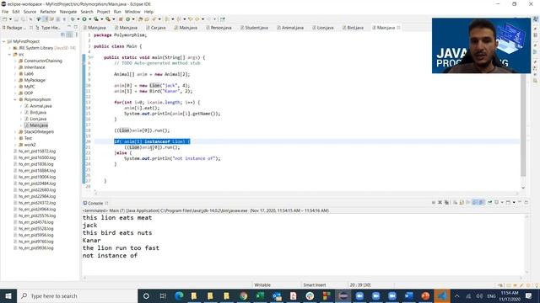Screen dimensions: 540x303
Task: Click Remove Launch X icon in Console
Action: pyautogui.click(x=440, y=203)
